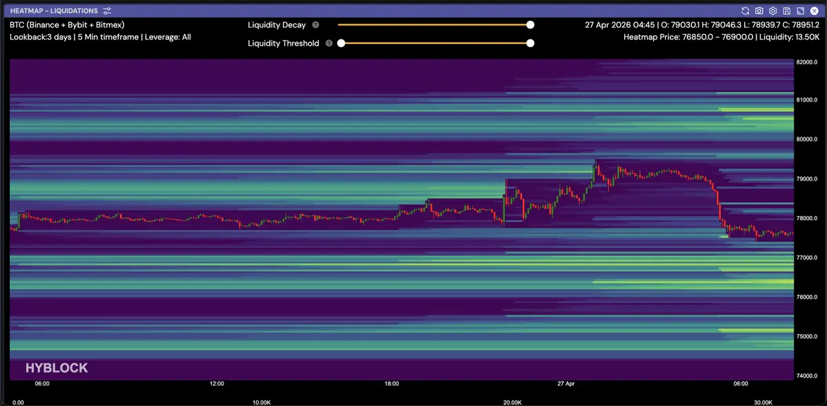Click BTC (Binance + Bybit + Bitmex) label
This screenshot has height=406, width=827.
pyautogui.click(x=67, y=25)
